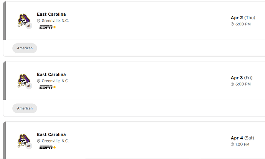Click the ESPN+ logo on the Apr 2 game
Screen dimensions: 265x159
(x=48, y=27)
